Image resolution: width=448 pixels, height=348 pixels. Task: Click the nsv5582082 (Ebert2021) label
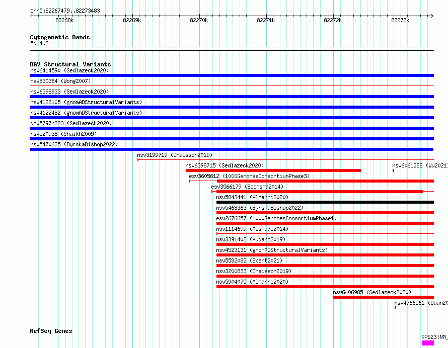tap(249, 260)
